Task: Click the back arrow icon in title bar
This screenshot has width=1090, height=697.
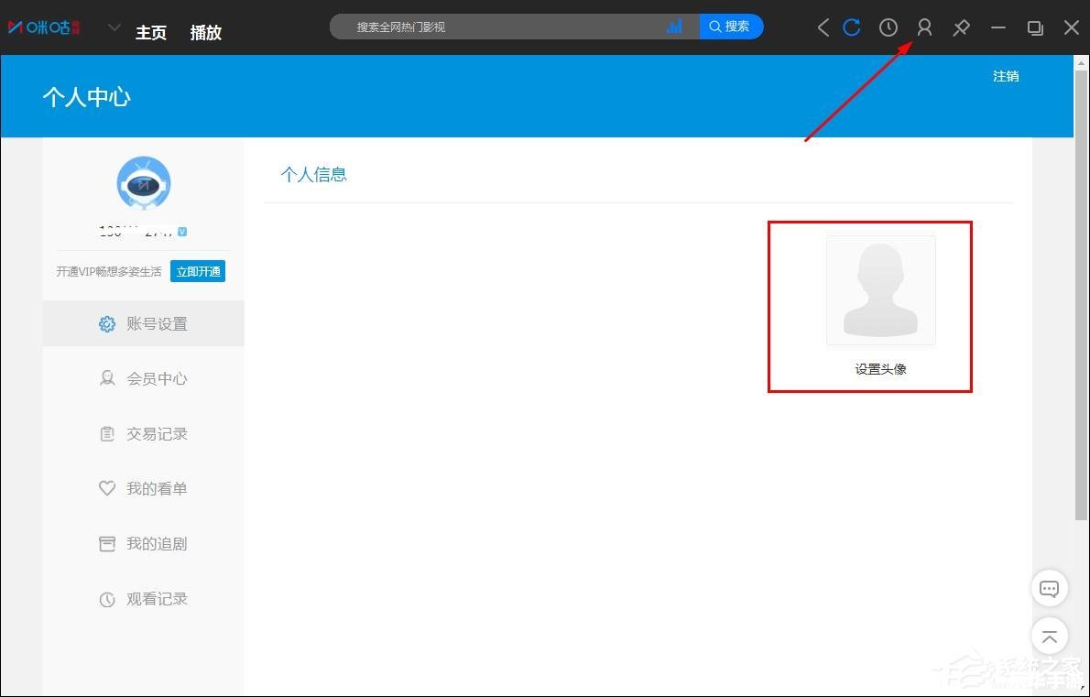Action: [x=823, y=27]
